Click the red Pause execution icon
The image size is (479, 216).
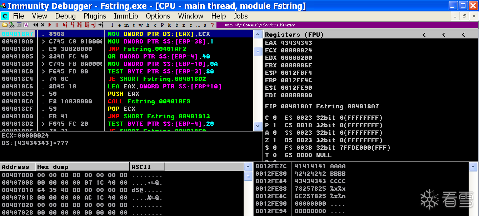[x=57, y=25]
